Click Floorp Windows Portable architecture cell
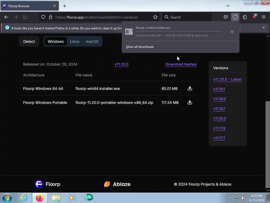270x203 pixels. tap(45, 103)
